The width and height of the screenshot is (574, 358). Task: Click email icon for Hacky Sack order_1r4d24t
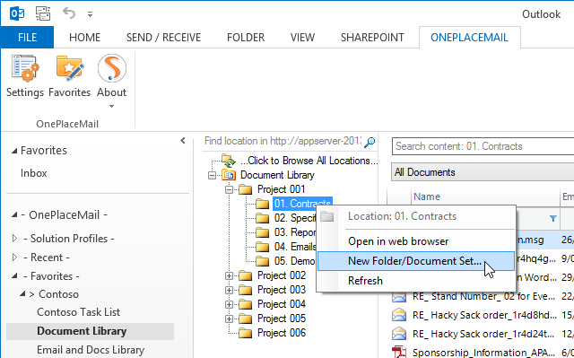(x=399, y=334)
